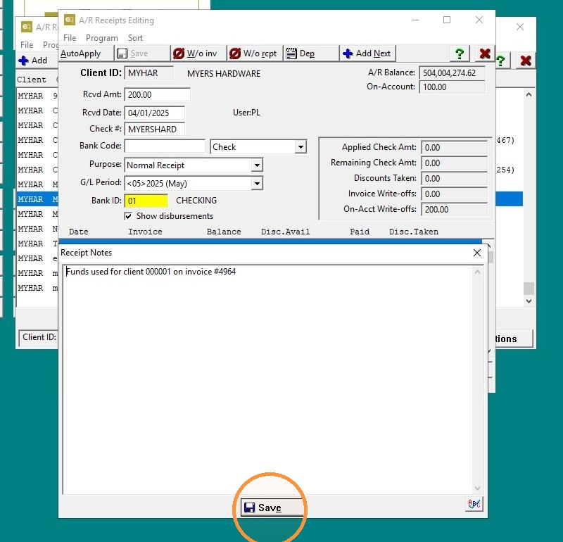Screen dimensions: 563x542
Task: Click the green question mark in background A/R window
Action: point(500,61)
